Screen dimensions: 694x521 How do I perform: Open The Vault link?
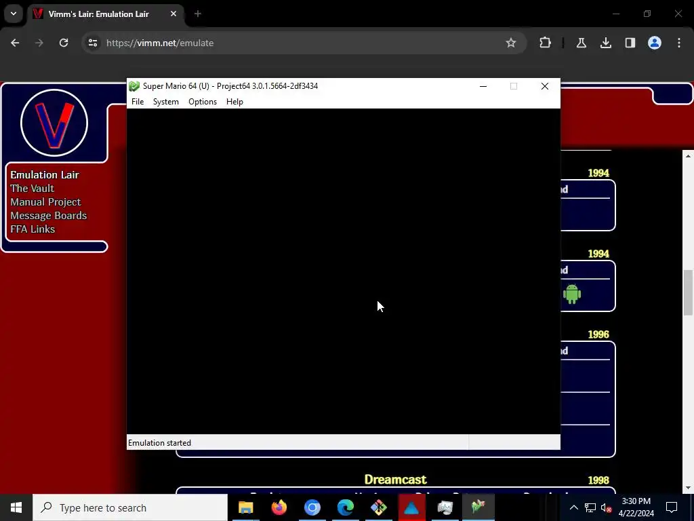click(x=32, y=189)
